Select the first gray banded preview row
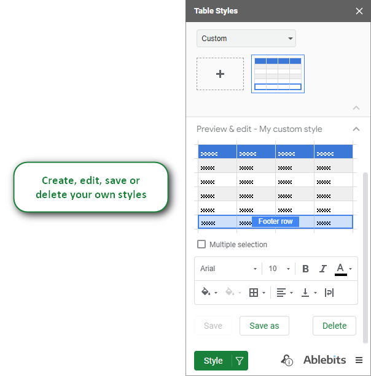Image resolution: width=371 pixels, height=376 pixels. 275,166
